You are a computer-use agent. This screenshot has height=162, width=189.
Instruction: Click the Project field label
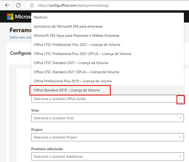pyautogui.click(x=37, y=130)
